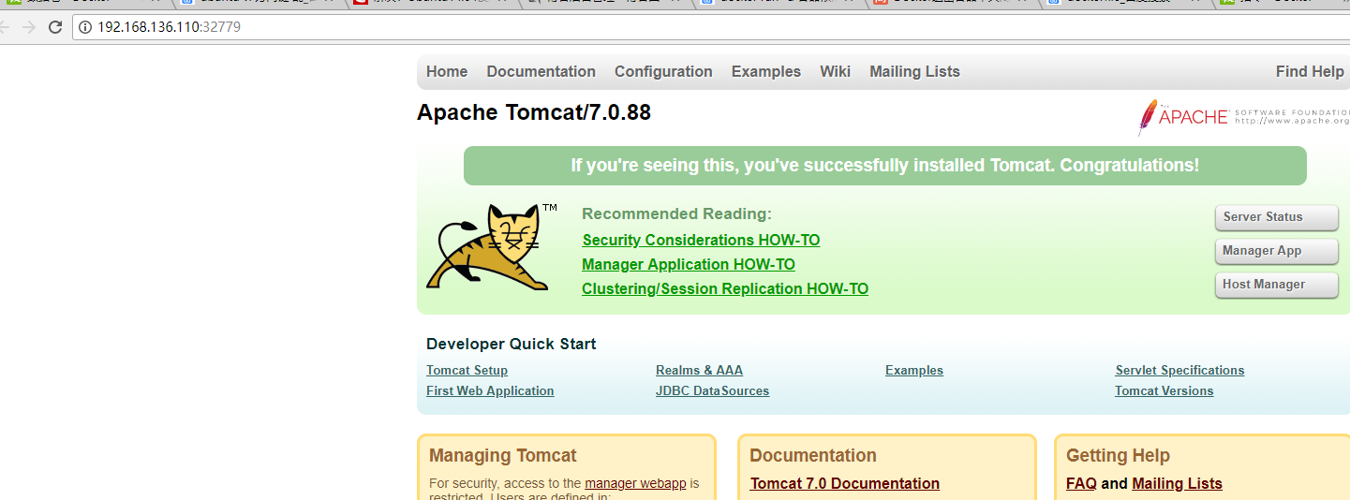View the Tomcat Versions link

click(x=1164, y=390)
